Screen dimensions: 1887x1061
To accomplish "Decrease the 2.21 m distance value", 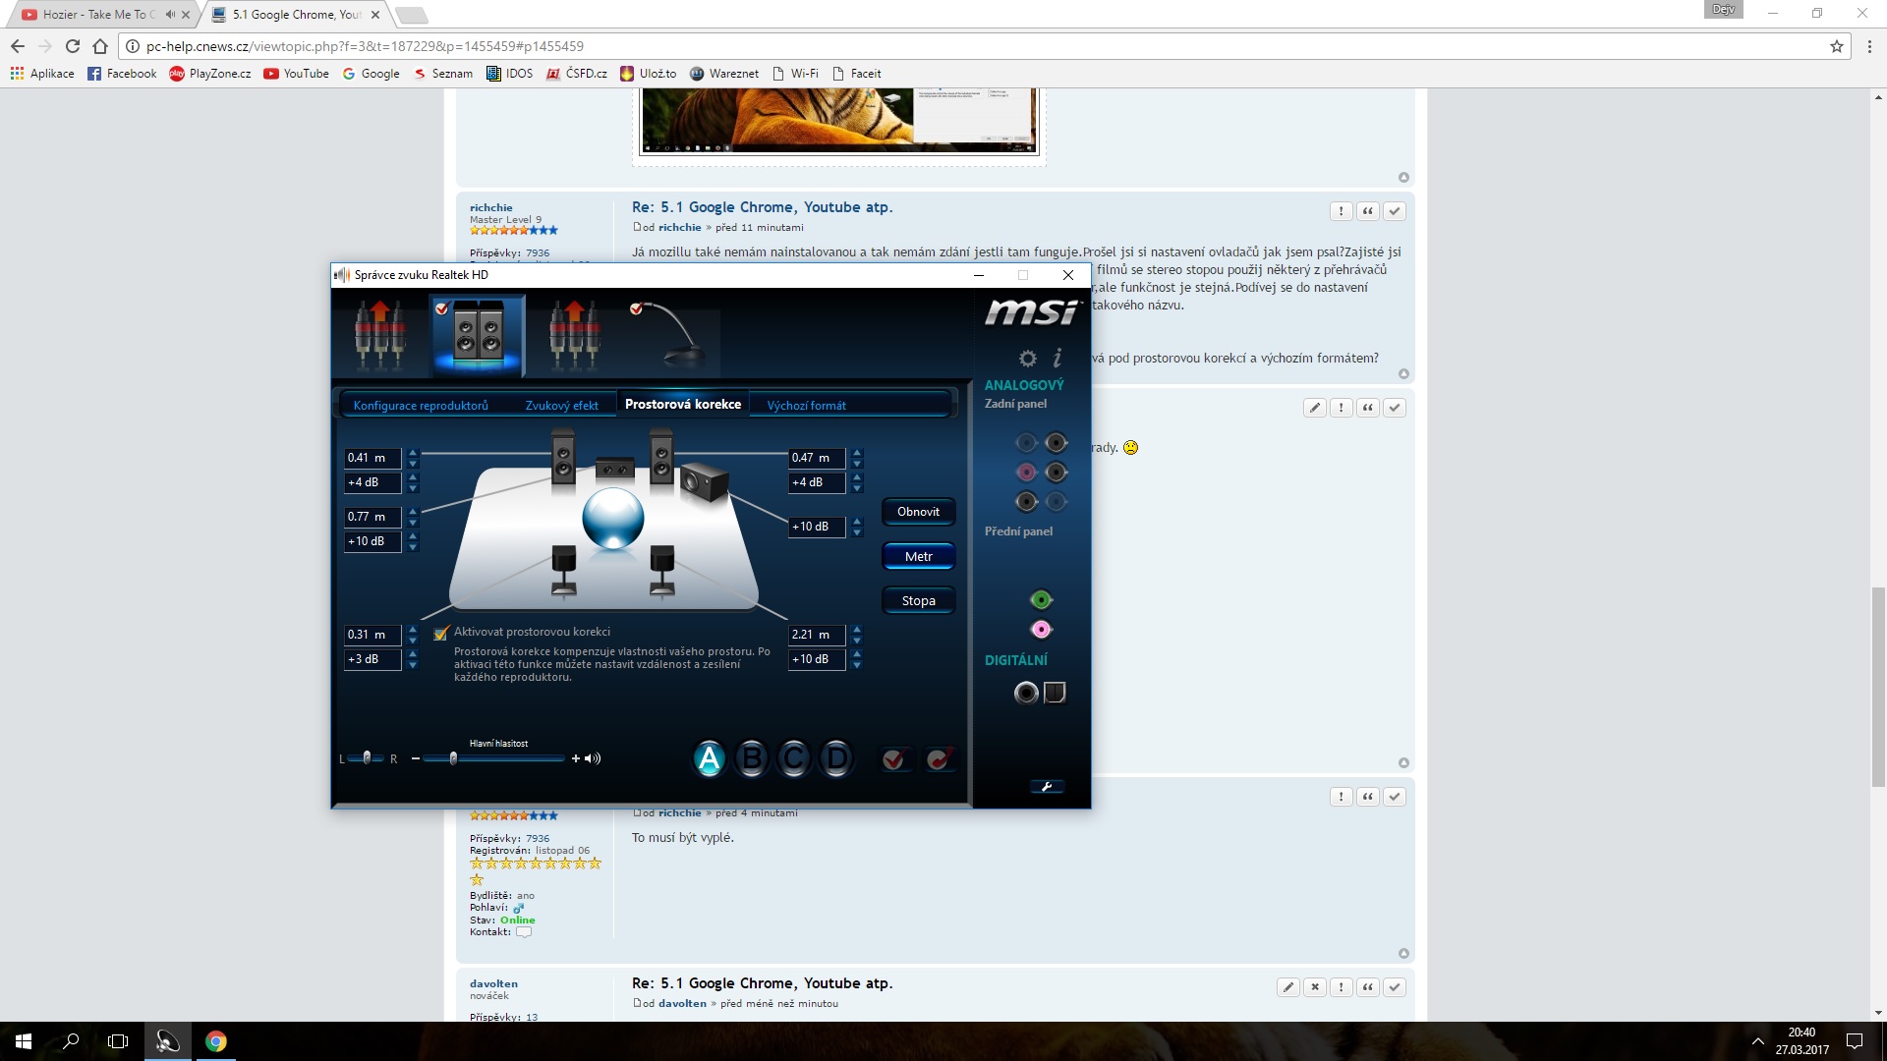I will point(857,641).
